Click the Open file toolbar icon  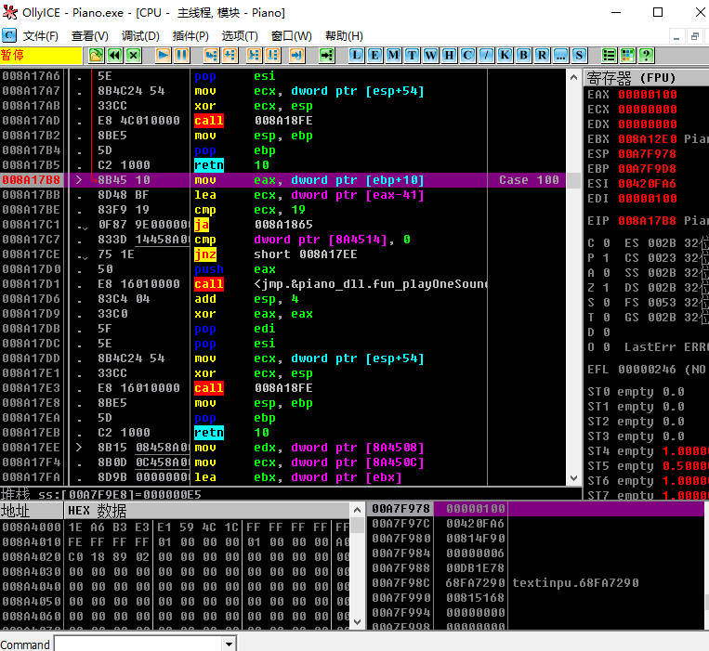tap(96, 56)
